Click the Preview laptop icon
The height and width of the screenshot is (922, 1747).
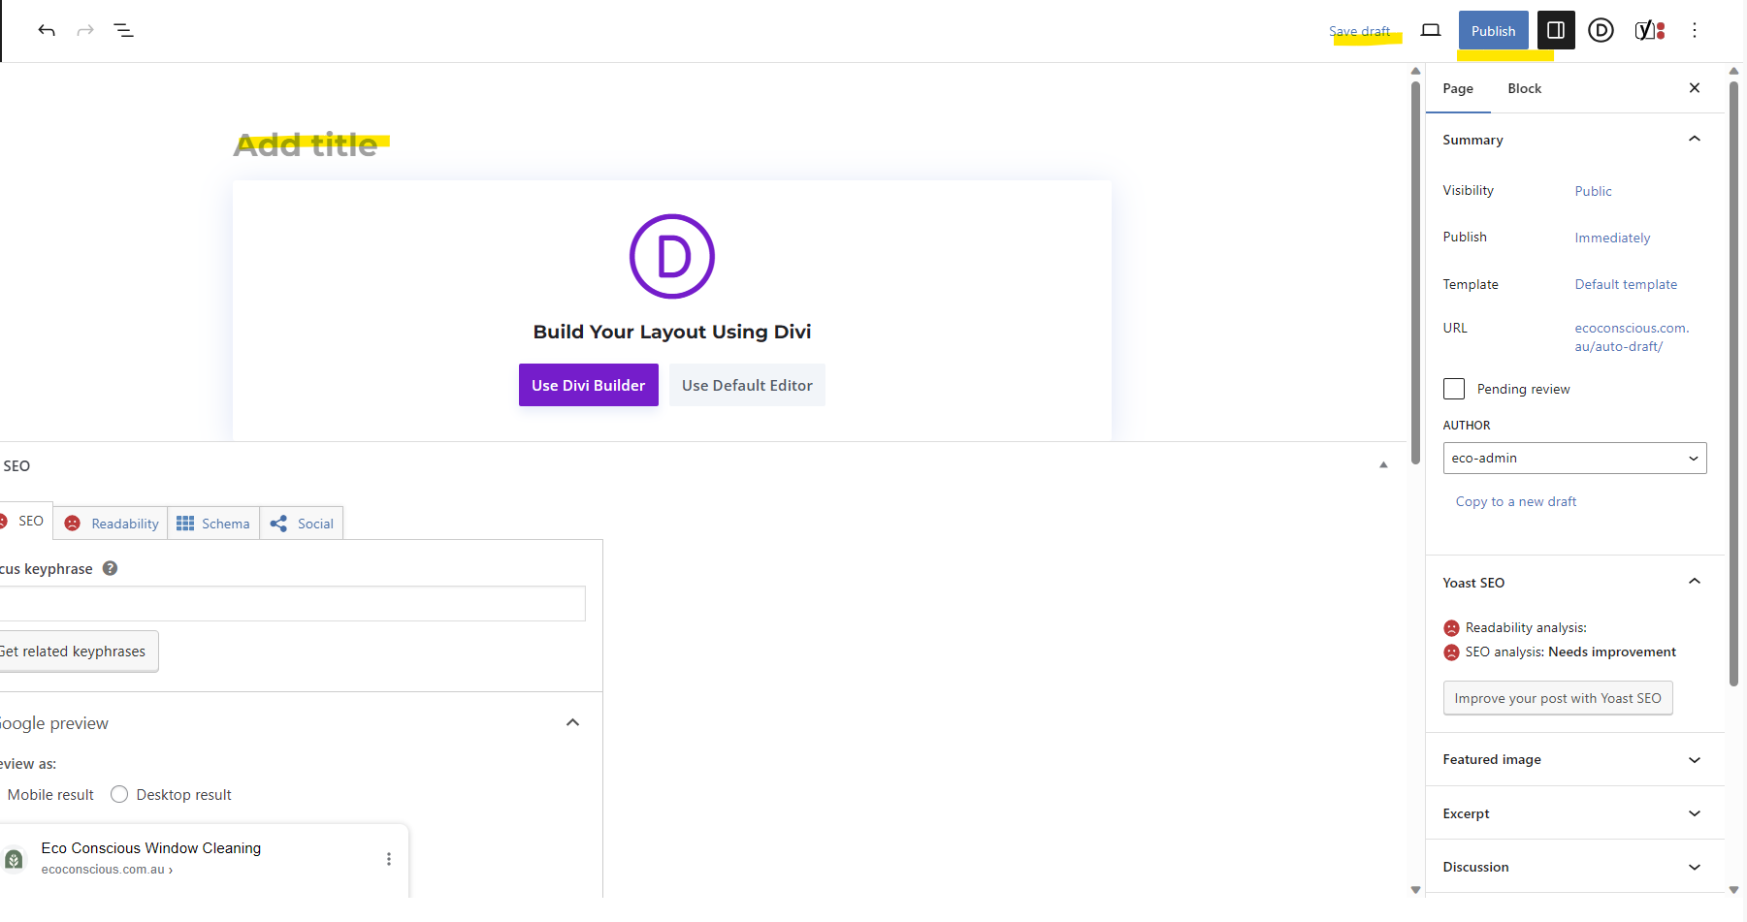click(1431, 30)
